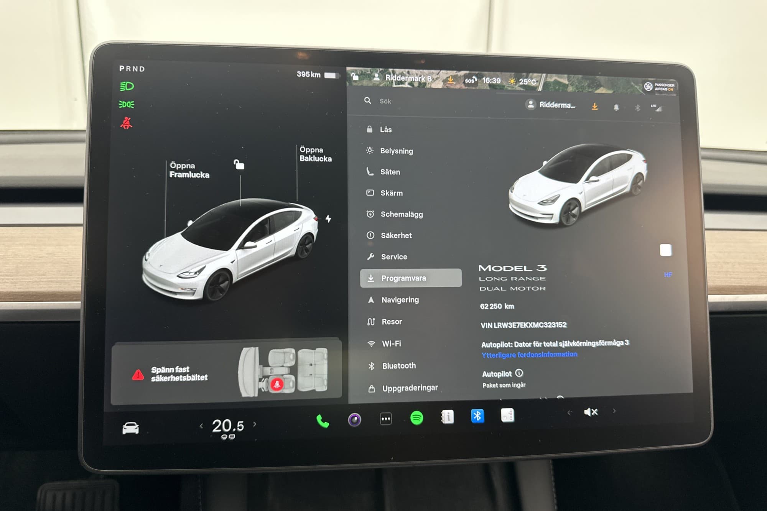767x511 pixels.
Task: Open notifications bell icon
Action: [616, 108]
